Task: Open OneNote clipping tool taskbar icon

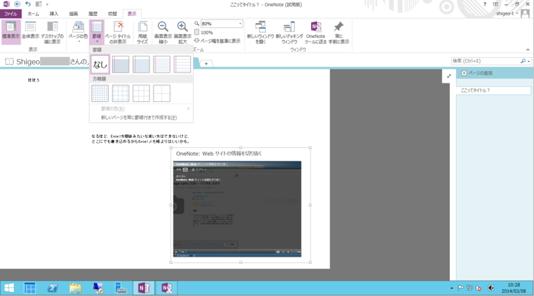Action: coord(166,288)
